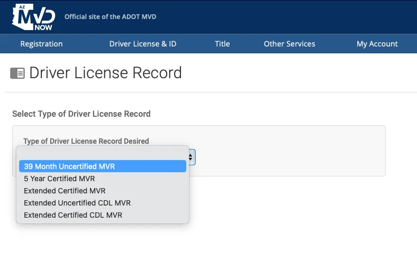Viewport: 417px width, 280px height.
Task: Go to the Title menu item
Action: pos(222,44)
